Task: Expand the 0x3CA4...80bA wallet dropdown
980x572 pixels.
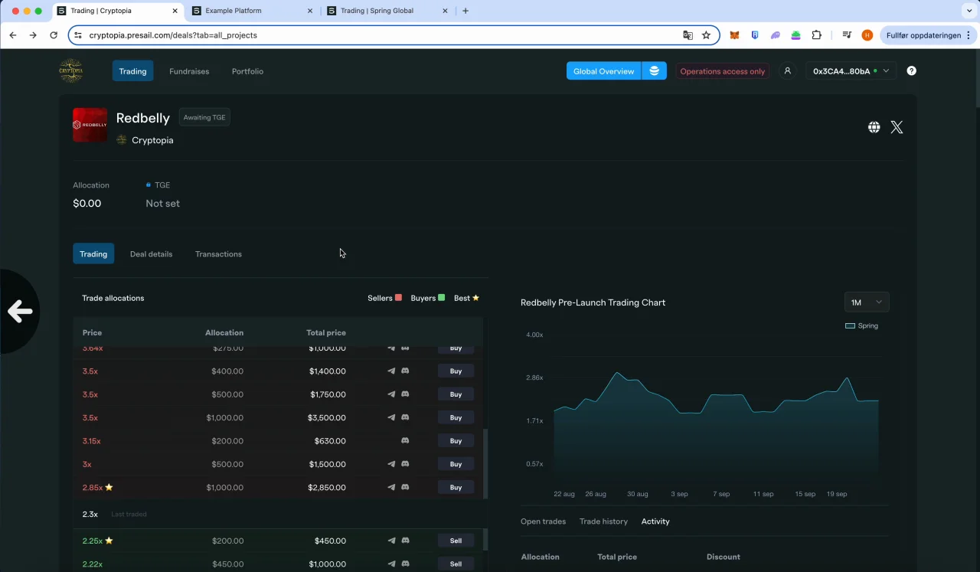Action: [x=851, y=70]
